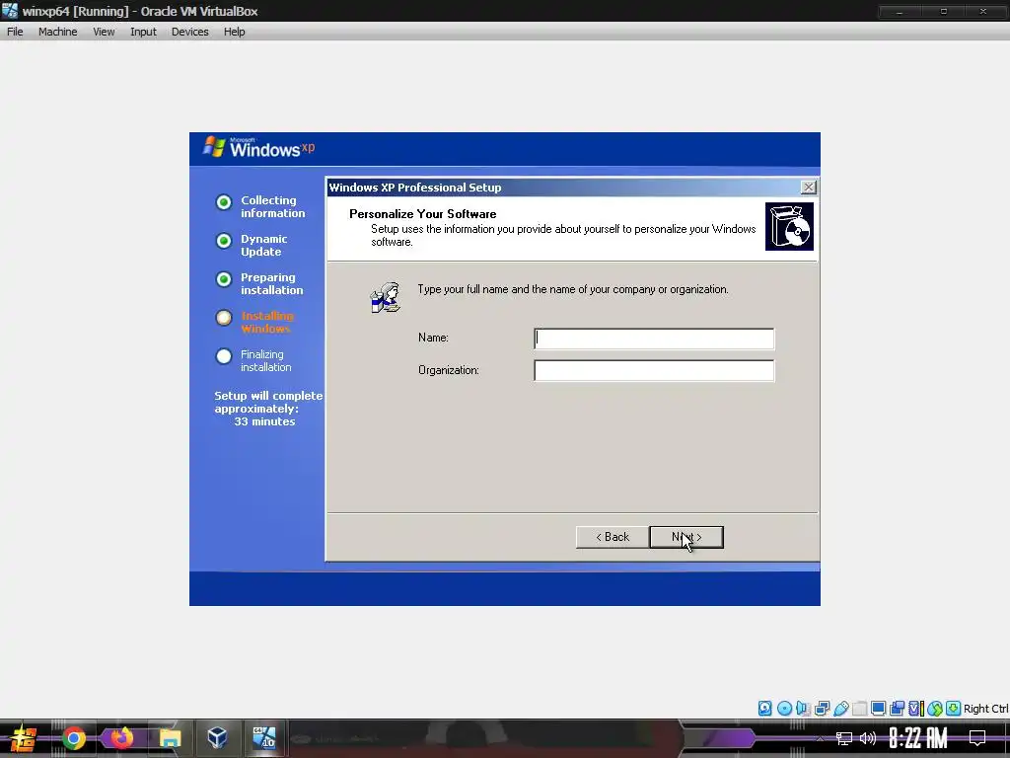The height and width of the screenshot is (758, 1010).
Task: Open the Start menu star icon
Action: [24, 738]
